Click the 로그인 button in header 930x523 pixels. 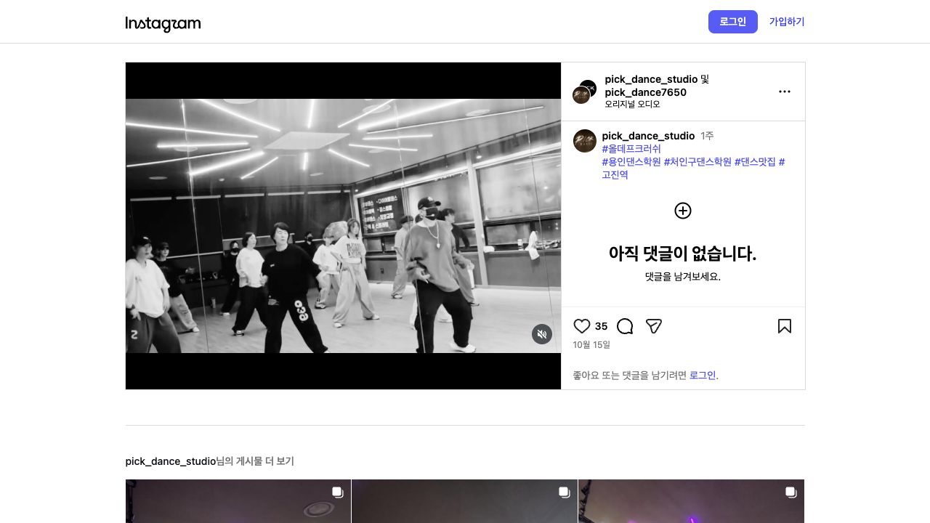[x=732, y=22]
